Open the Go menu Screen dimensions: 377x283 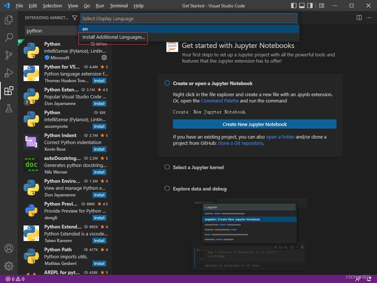[87, 6]
